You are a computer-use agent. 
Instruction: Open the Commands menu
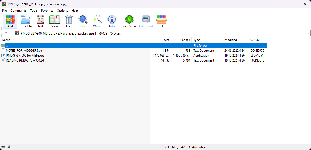18,10
